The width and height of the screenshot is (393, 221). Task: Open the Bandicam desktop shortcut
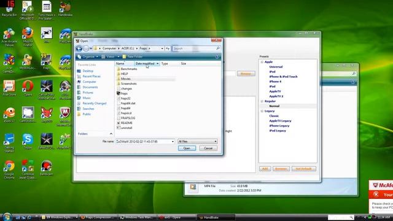tap(47, 168)
